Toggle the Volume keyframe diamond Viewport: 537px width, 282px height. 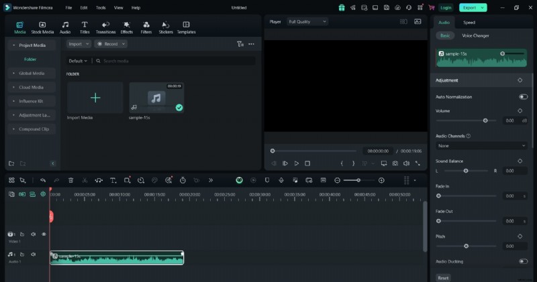pos(520,111)
